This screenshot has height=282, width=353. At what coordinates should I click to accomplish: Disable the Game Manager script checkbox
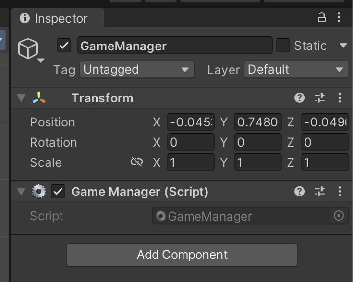pyautogui.click(x=58, y=192)
